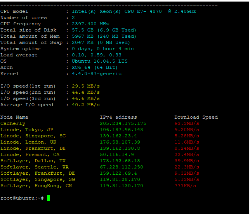Select IP address 106.187.96.148
This screenshot has height=214, width=250.
[x=122, y=130]
